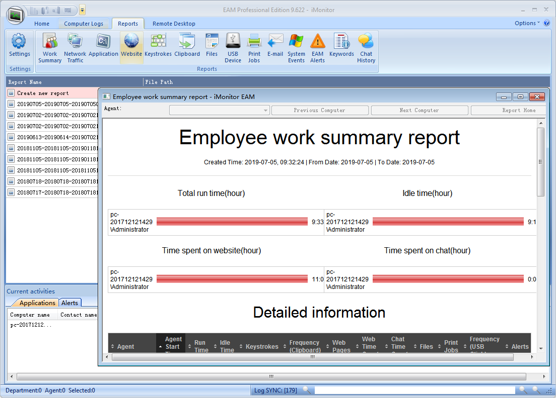Click the Previous Computer button
The height and width of the screenshot is (398, 556).
(319, 111)
